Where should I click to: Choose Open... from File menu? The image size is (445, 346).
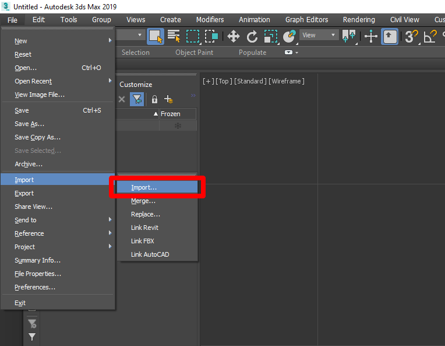coord(58,68)
